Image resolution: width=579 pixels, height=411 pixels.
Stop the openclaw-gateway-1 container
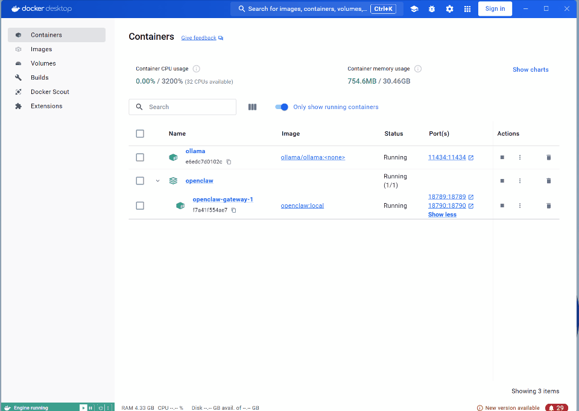[502, 205]
